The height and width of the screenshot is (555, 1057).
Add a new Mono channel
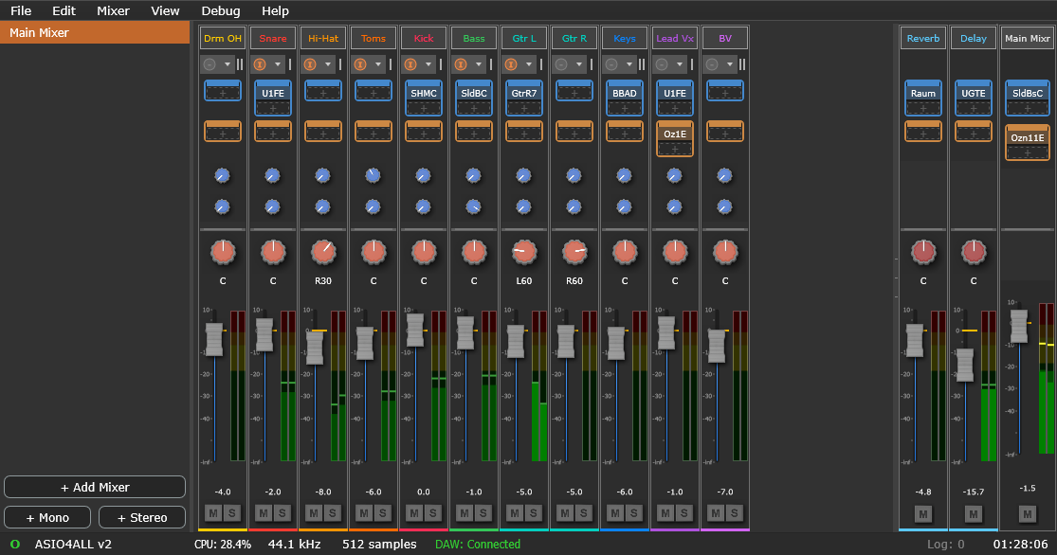coord(47,517)
